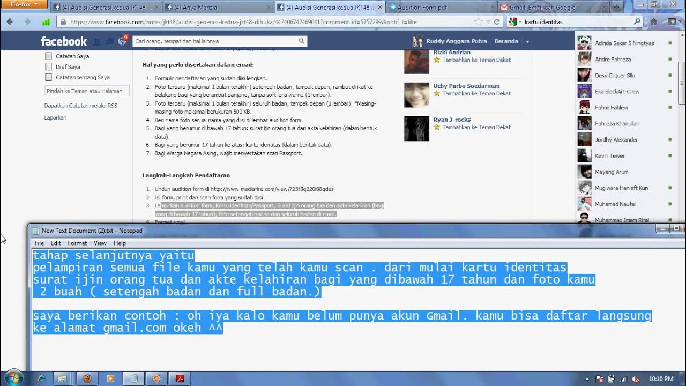
Task: Click the Uchy Purbo Soedarman profile thumbnail
Action: 416,95
